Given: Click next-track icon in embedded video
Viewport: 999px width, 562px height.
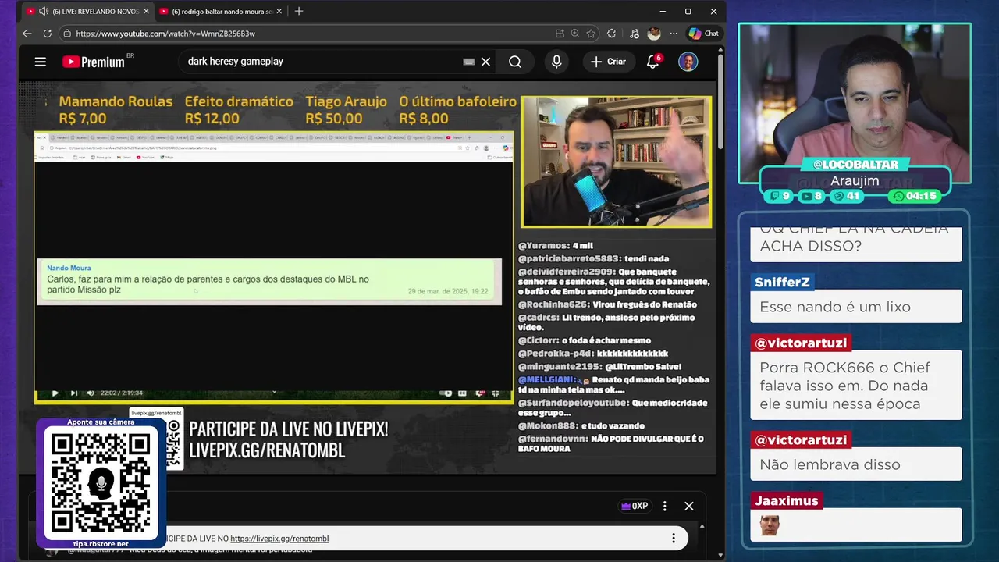Looking at the screenshot, I should [74, 393].
